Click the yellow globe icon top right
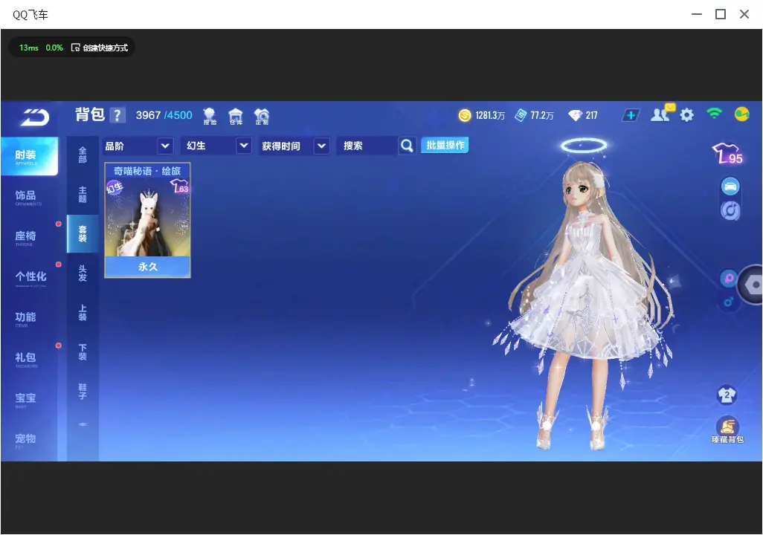The height and width of the screenshot is (535, 763). point(741,114)
